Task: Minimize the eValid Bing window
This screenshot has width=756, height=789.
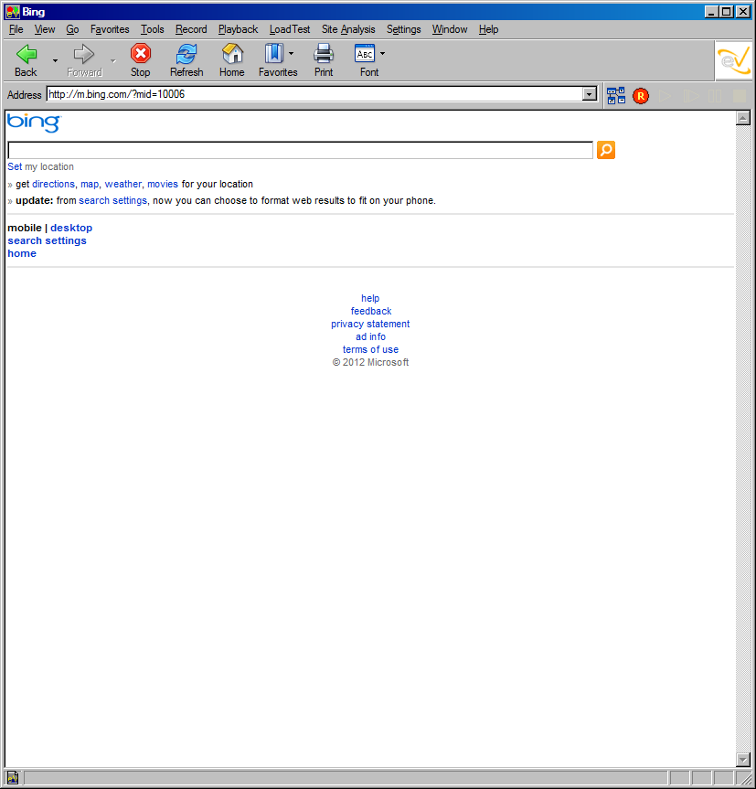Action: (x=711, y=12)
